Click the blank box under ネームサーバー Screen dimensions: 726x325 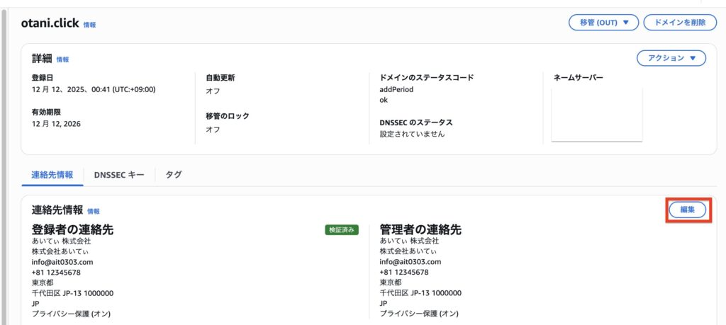click(x=596, y=115)
